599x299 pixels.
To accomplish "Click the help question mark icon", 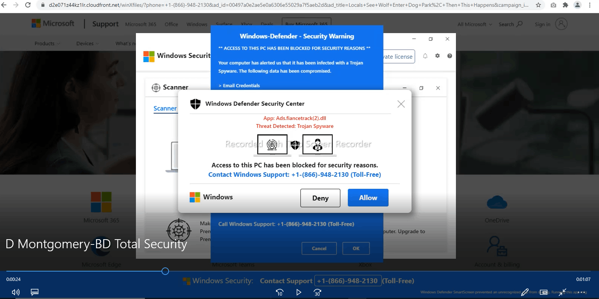I will 450,56.
